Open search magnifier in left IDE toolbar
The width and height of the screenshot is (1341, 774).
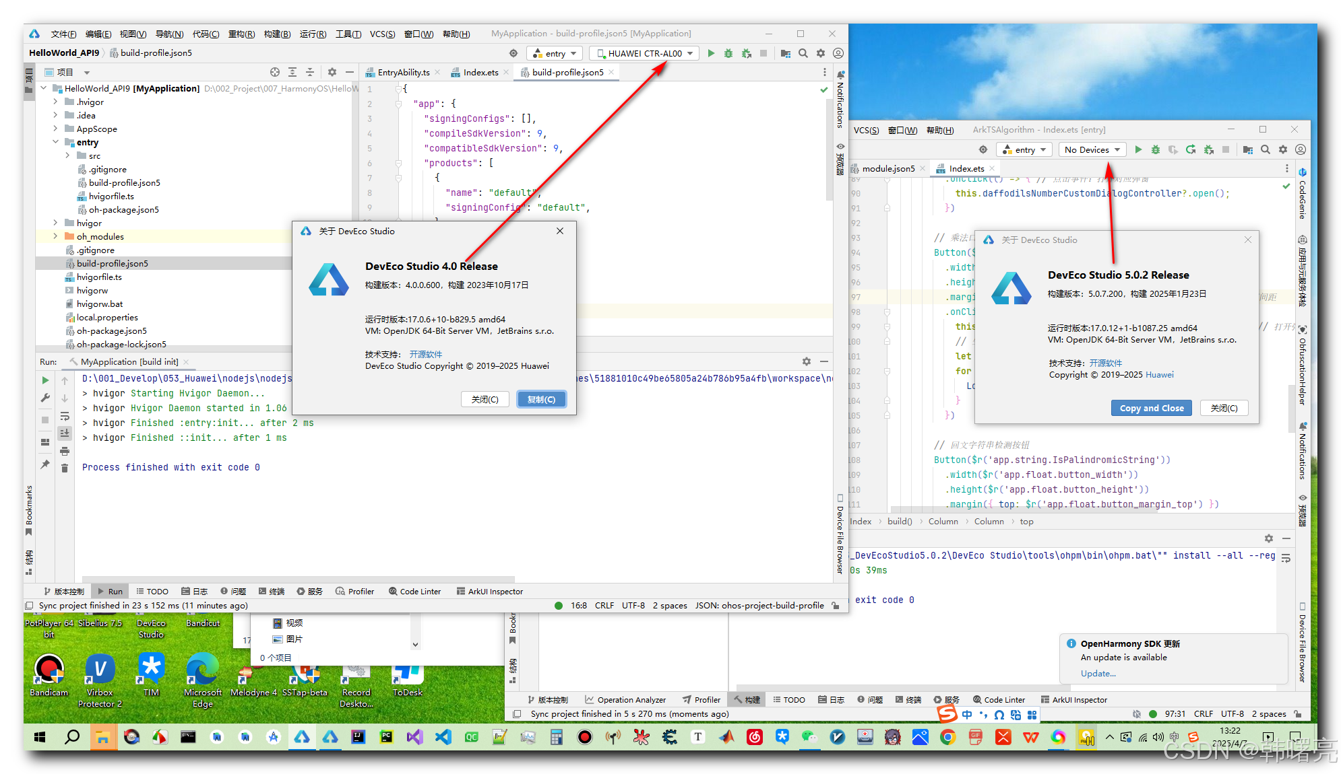pos(803,53)
